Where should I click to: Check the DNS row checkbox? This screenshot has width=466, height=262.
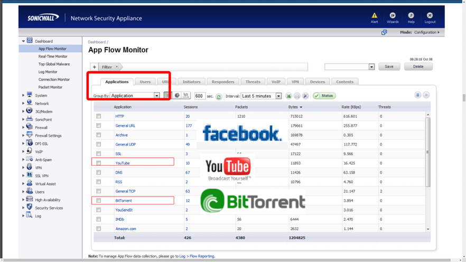click(x=99, y=172)
